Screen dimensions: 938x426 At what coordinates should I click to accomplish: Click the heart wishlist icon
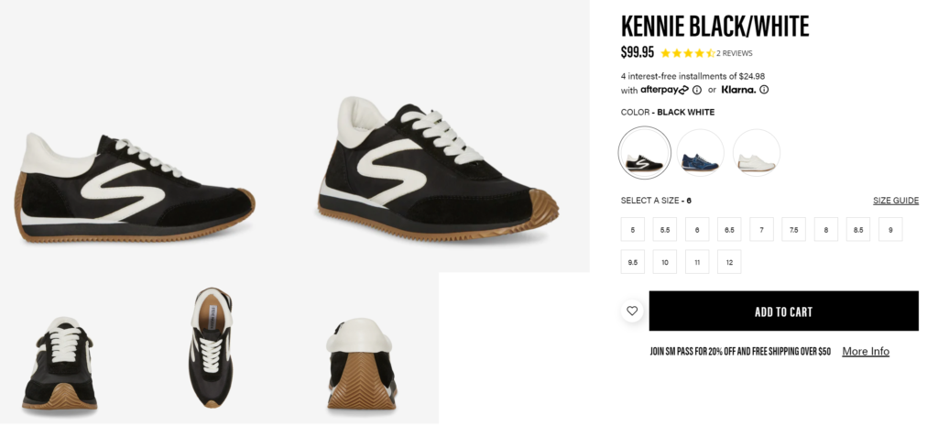(x=632, y=311)
